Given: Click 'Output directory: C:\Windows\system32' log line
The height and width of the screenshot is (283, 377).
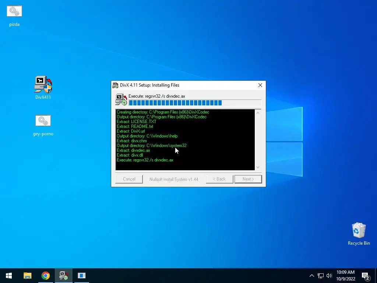Looking at the screenshot, I should (151, 146).
